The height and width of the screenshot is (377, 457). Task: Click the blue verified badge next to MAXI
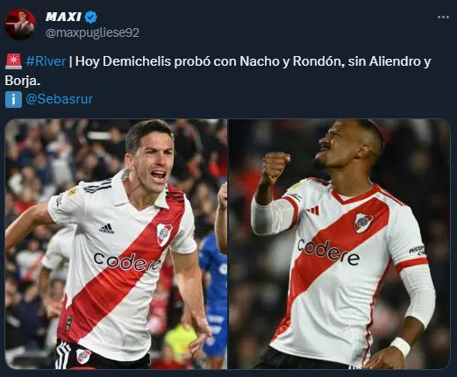[91, 17]
